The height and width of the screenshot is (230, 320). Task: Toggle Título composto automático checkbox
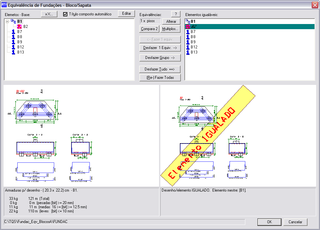[65, 14]
